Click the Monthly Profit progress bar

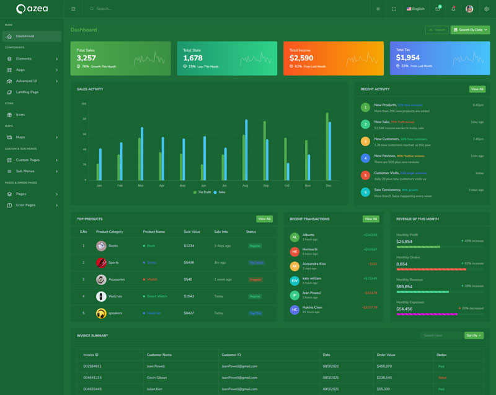(418, 247)
